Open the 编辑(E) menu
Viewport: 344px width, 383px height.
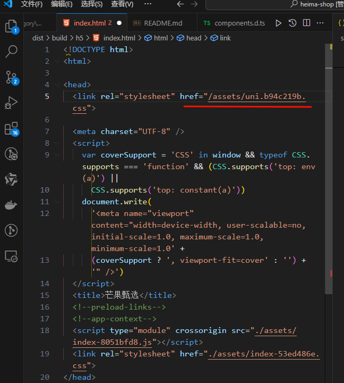(x=62, y=4)
